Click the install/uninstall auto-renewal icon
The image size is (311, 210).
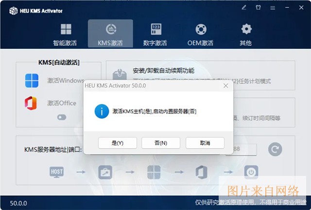[118, 75]
